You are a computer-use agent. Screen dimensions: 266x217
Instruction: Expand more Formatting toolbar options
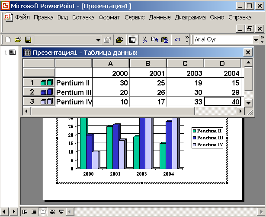262,39
